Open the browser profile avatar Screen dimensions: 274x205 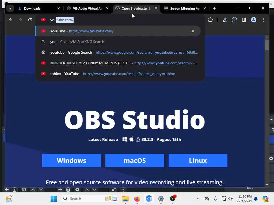[254, 20]
